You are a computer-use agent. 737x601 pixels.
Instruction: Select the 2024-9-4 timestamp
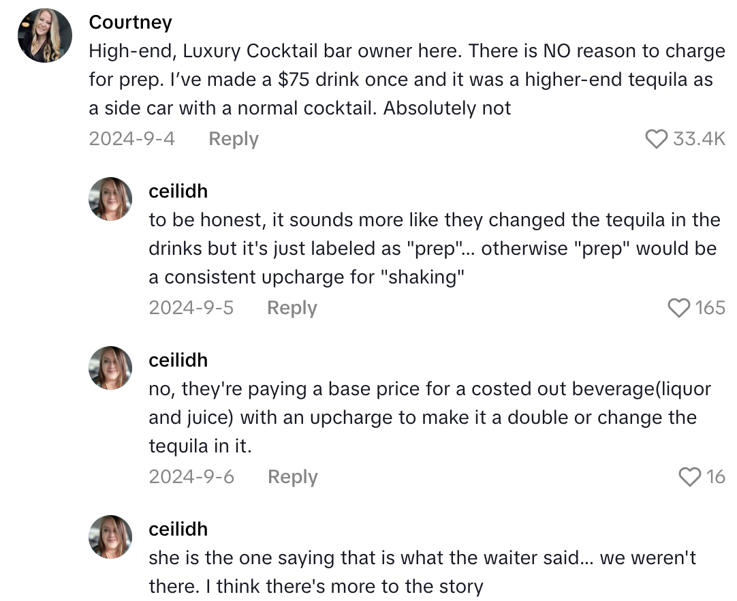(132, 139)
